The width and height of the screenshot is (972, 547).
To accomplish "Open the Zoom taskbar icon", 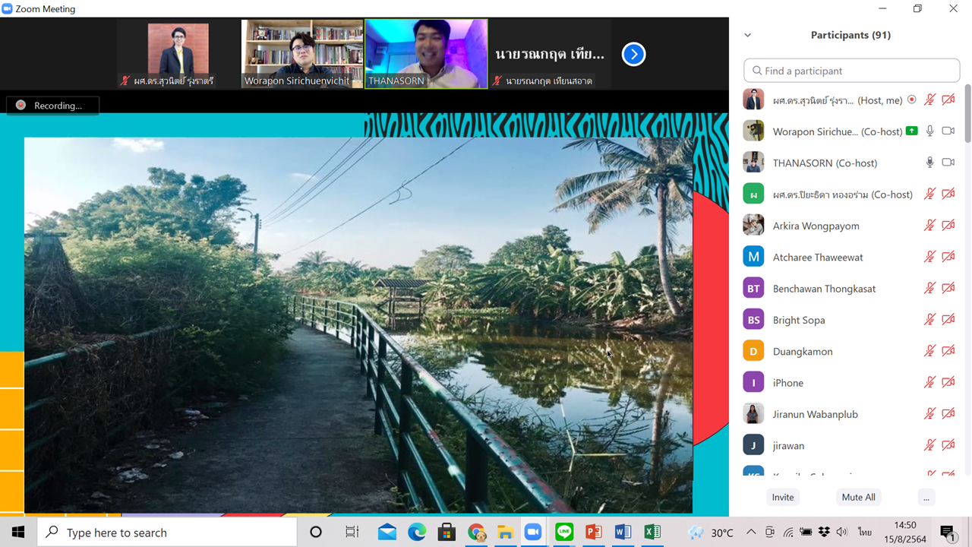I will click(x=534, y=532).
